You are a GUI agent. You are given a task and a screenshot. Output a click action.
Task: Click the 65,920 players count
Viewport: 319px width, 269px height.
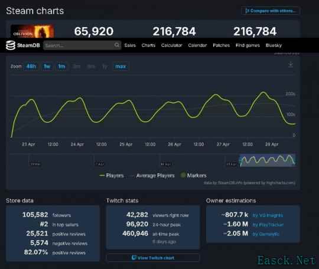coord(94,31)
